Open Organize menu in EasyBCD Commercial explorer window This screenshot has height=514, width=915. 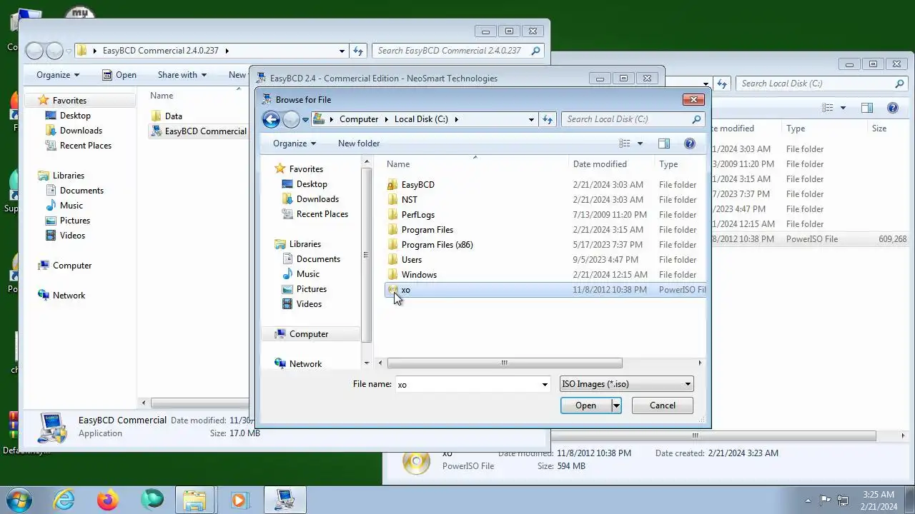click(58, 75)
